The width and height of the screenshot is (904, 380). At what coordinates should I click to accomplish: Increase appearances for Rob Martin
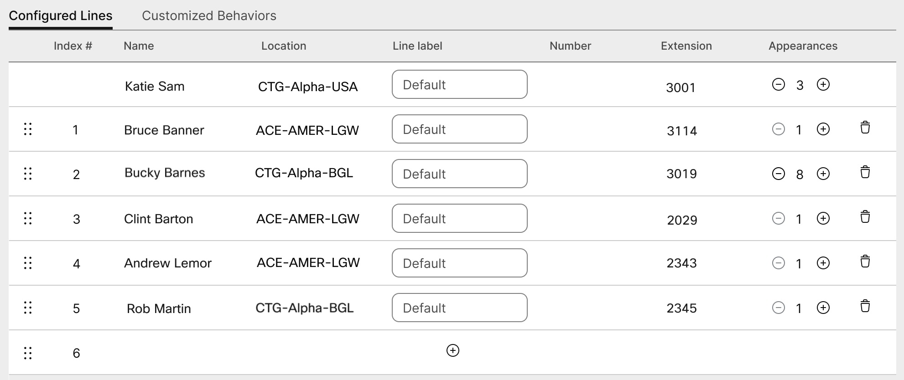coord(823,308)
